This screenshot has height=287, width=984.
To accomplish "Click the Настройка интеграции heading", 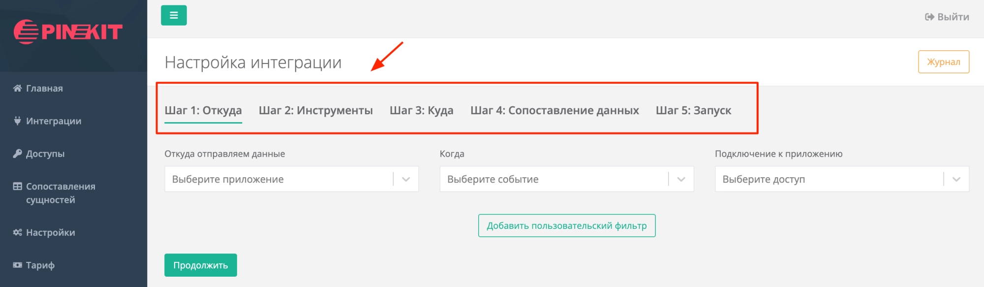I will tap(253, 63).
